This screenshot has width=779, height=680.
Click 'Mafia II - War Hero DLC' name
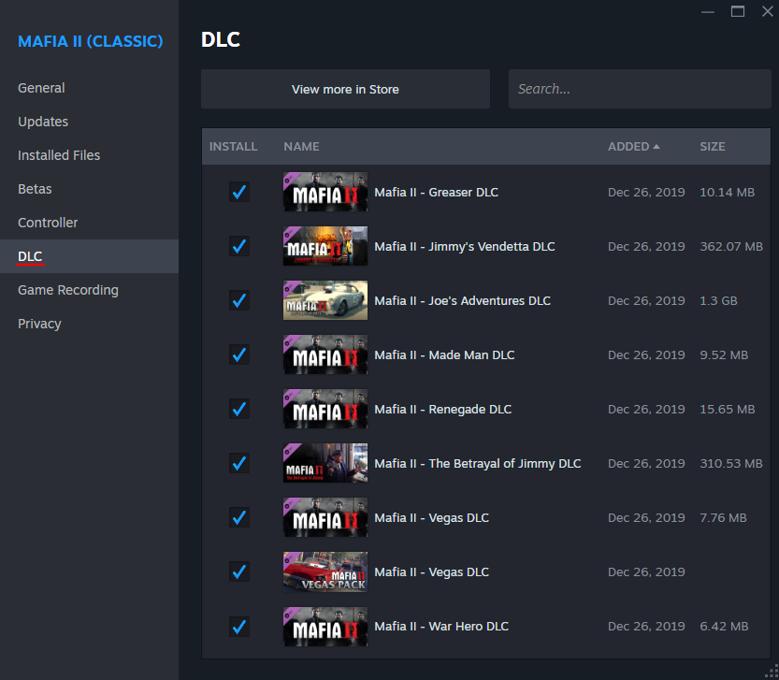tap(441, 627)
